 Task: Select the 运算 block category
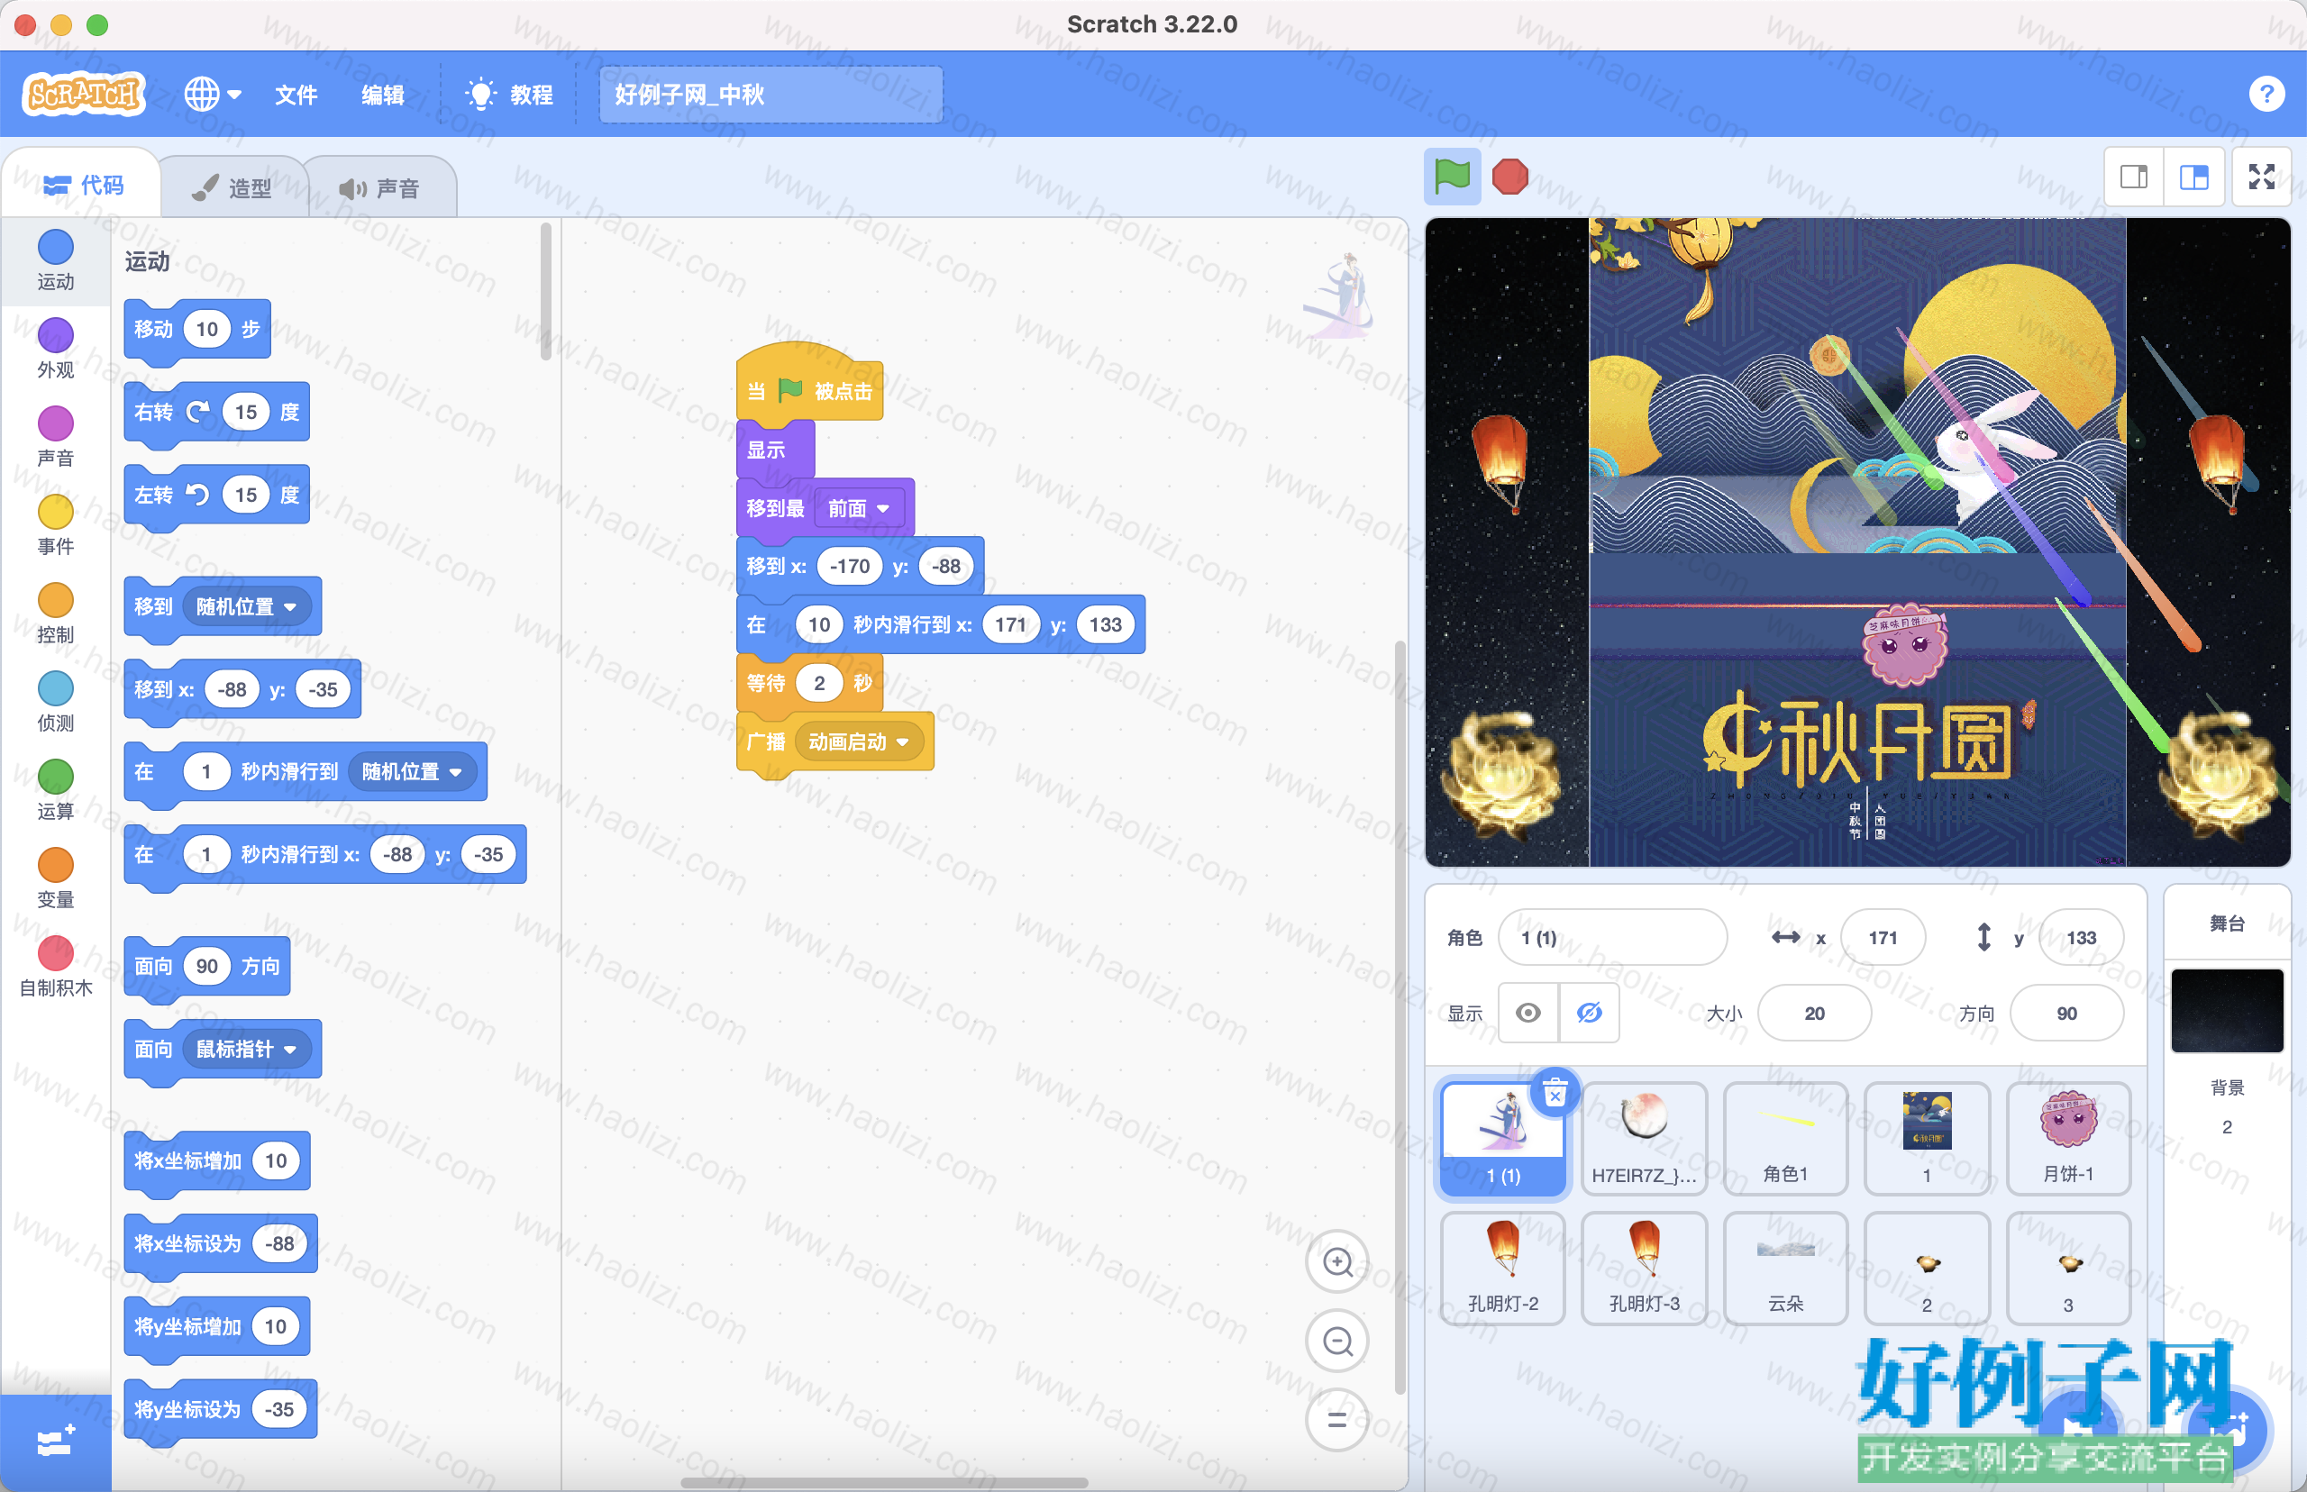tap(55, 788)
